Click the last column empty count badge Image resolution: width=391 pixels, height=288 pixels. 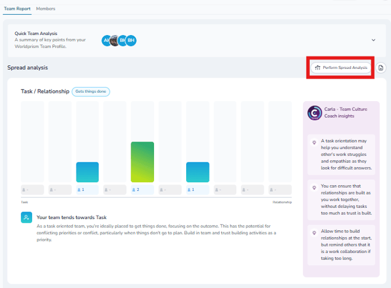tap(280, 190)
